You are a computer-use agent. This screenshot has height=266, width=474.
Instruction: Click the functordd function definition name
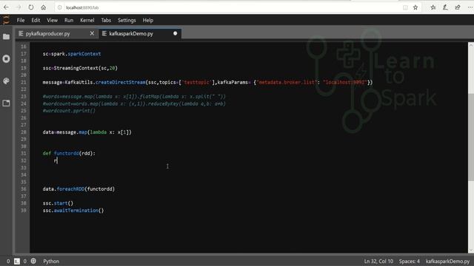pyautogui.click(x=66, y=153)
